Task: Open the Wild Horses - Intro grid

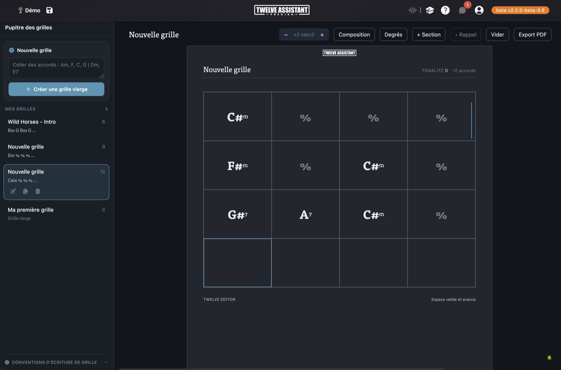Action: tap(56, 125)
